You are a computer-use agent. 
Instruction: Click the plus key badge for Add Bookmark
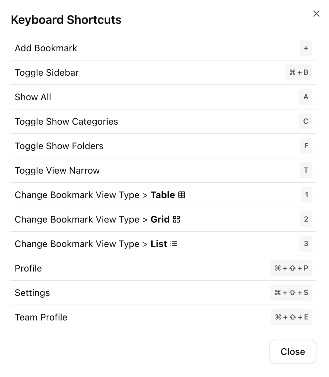pyautogui.click(x=306, y=48)
